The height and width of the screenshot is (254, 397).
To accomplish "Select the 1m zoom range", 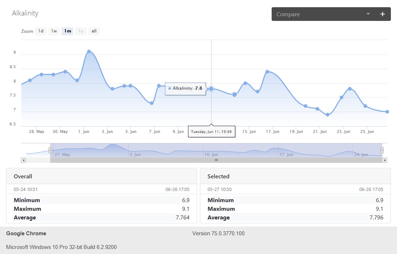I will 67,31.
